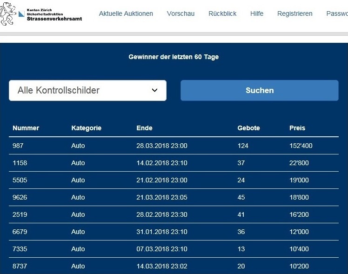Open the Hilfe page
Screen dimensions: 348x274
point(256,13)
